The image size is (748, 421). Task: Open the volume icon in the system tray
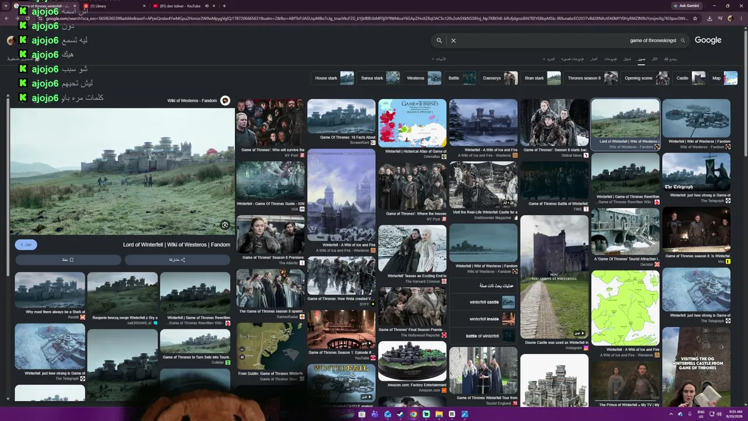[x=719, y=415]
